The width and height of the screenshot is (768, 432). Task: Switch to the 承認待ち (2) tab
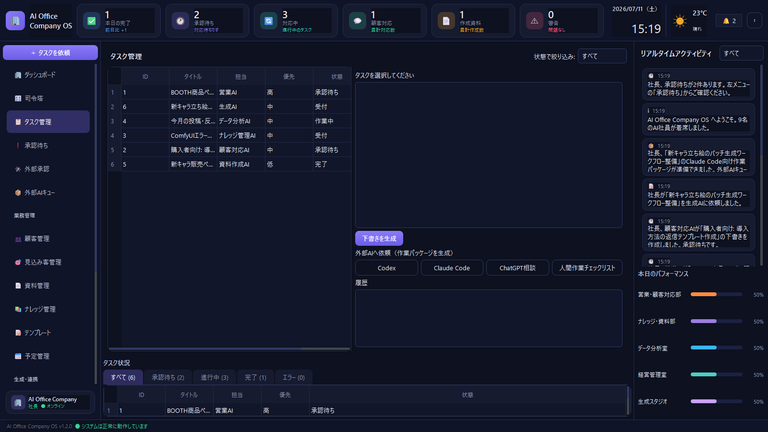168,377
